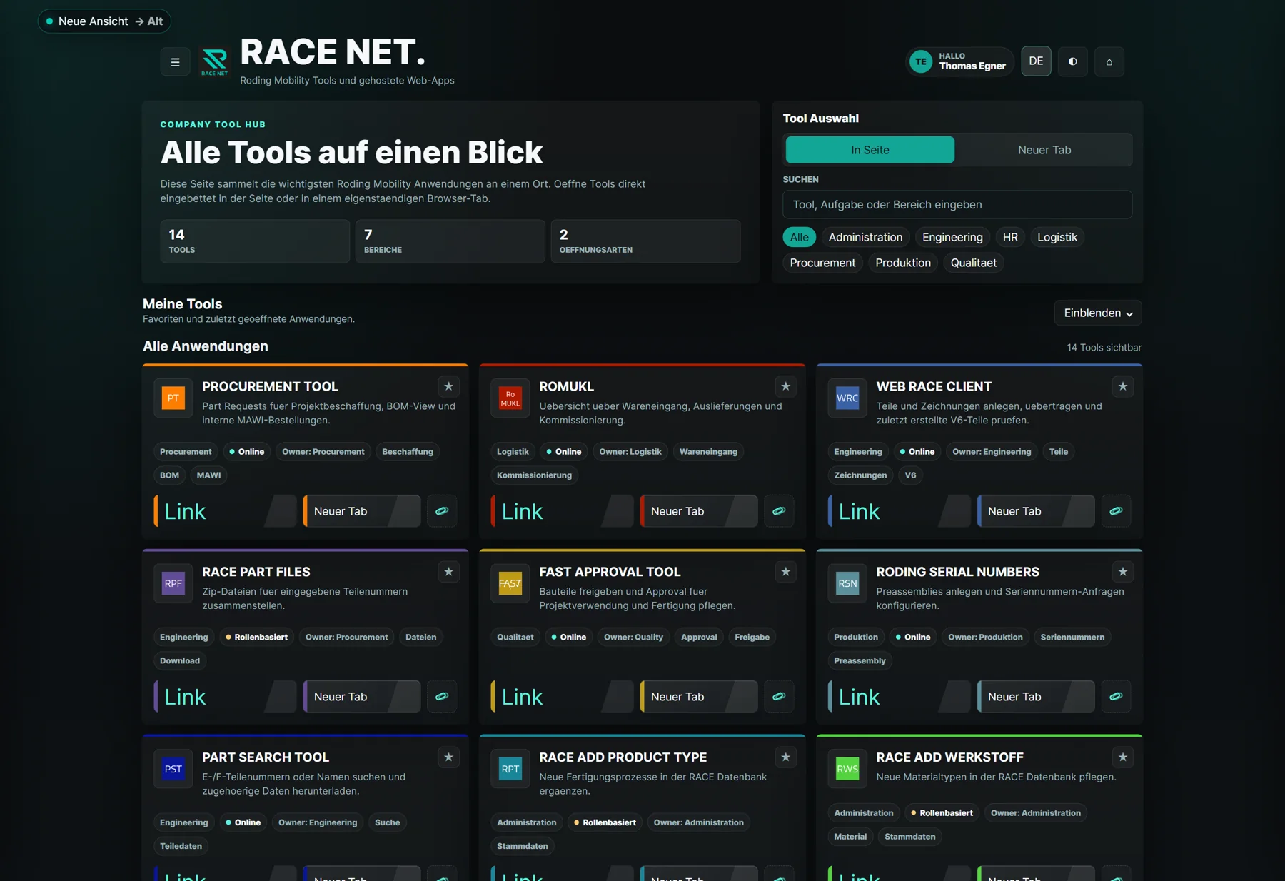Click the tool search input field
This screenshot has height=881, width=1285.
(957, 205)
